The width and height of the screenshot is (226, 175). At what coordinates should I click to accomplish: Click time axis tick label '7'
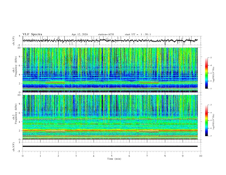147,156
